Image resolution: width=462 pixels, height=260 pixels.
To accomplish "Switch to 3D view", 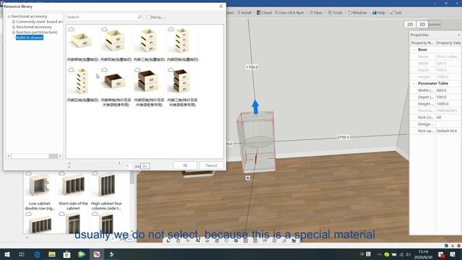I will (x=422, y=25).
